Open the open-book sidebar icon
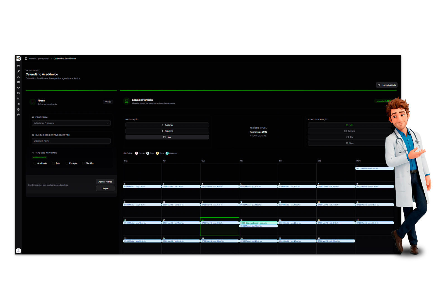Viewport: 433px width, 301px height. tap(18, 82)
